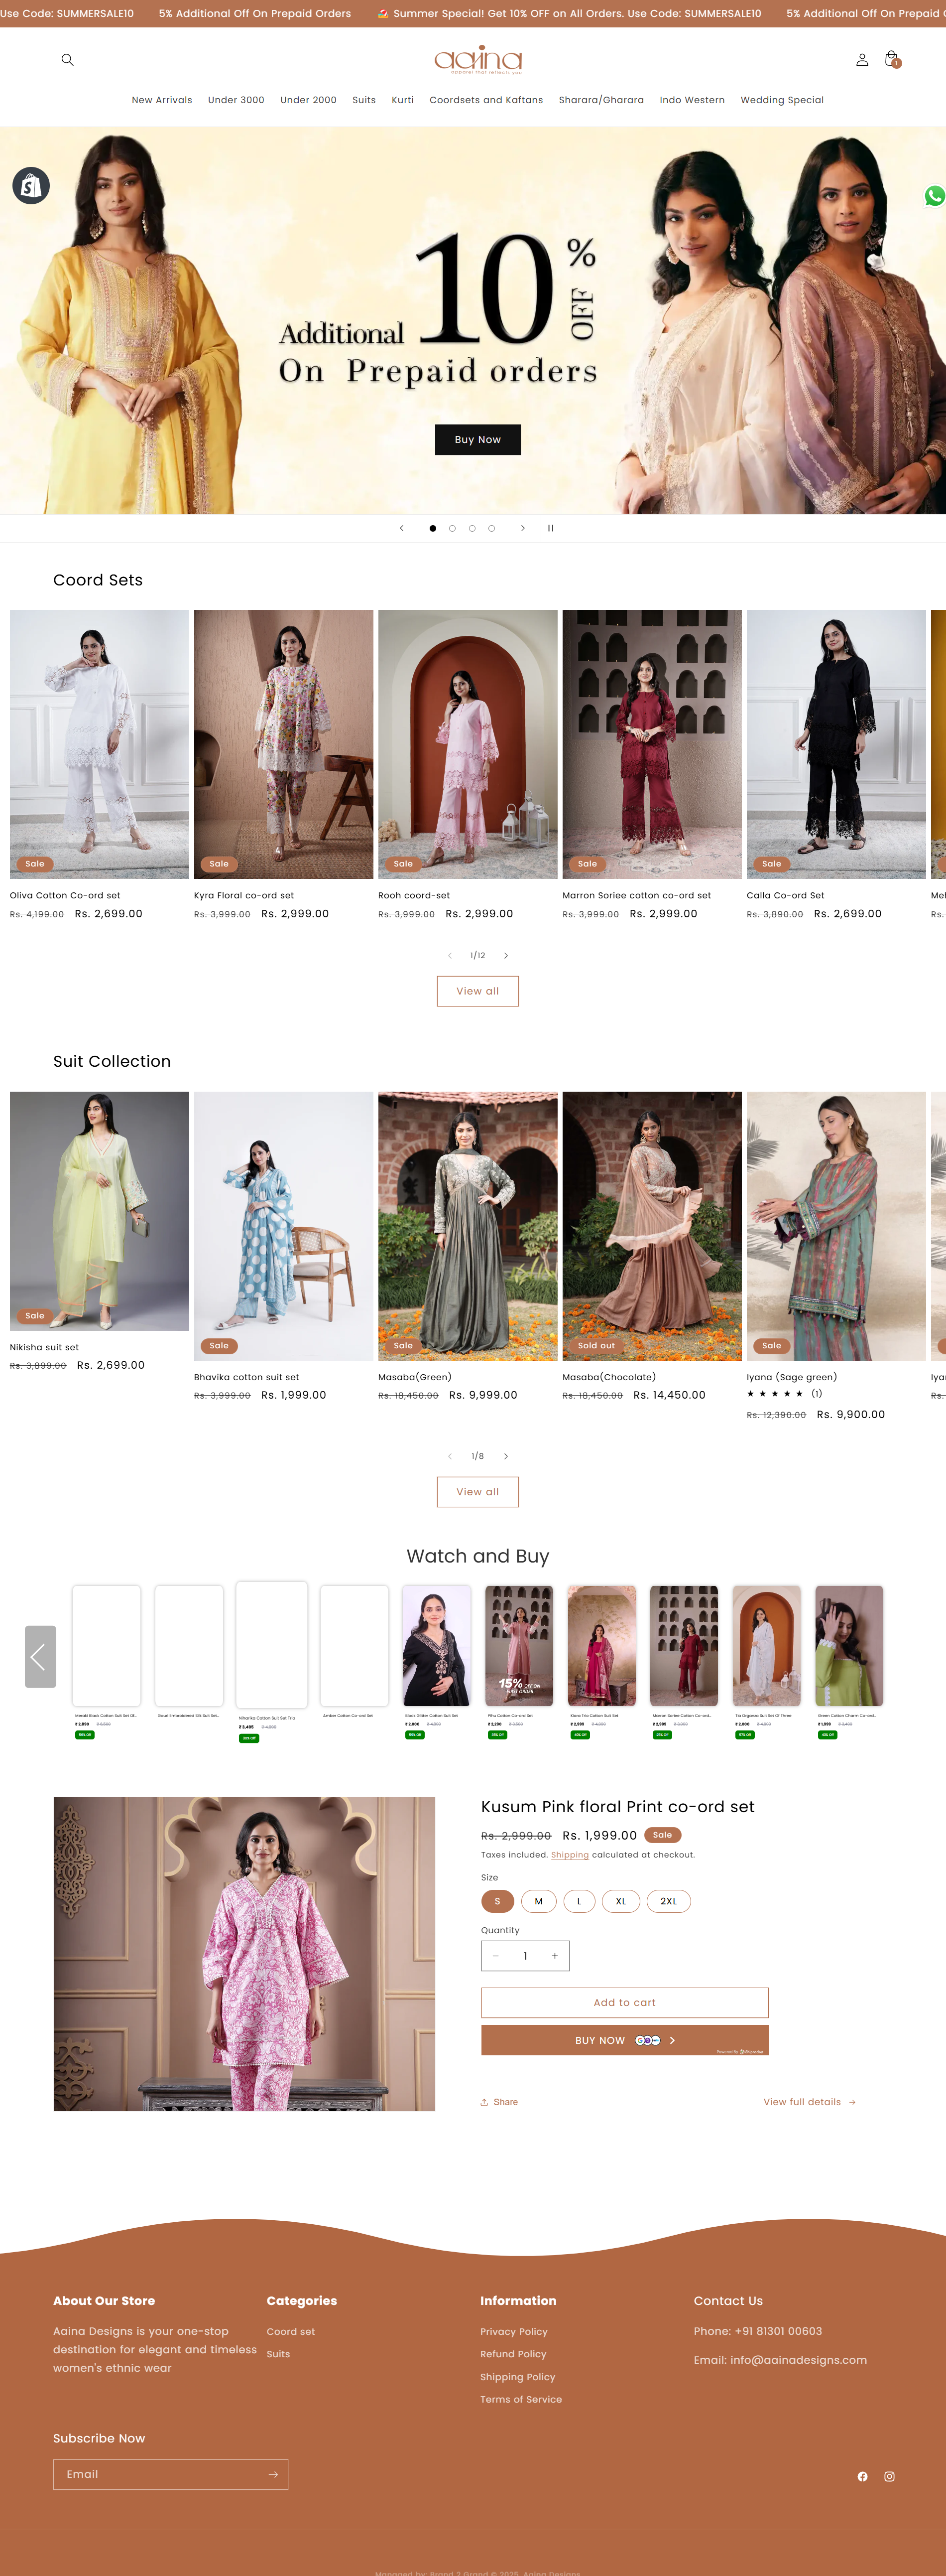Screen dimensions: 946x2576
Task: Open New Arrivals menu
Action: coord(162,100)
